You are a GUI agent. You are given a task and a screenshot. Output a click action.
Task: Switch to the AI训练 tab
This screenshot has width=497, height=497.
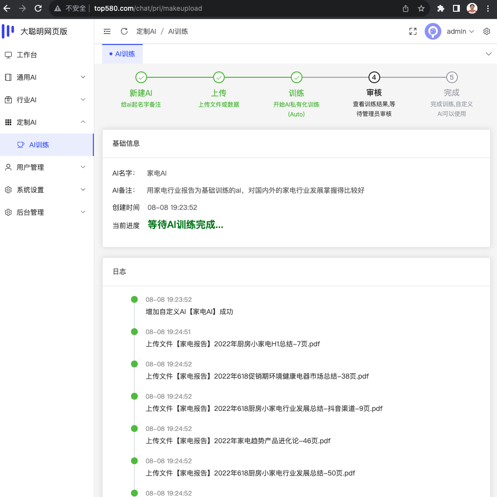tap(122, 54)
